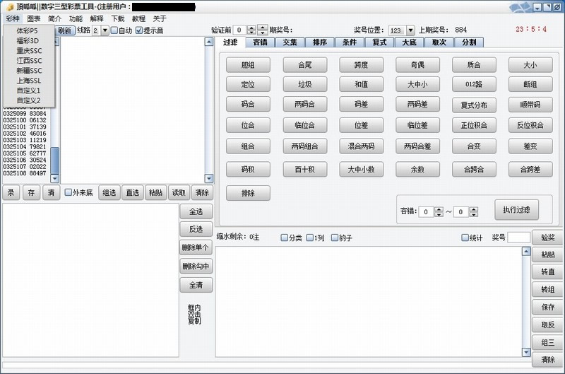Image resolution: width=565 pixels, height=374 pixels.
Task: Switch to the 容错 tab
Action: [260, 42]
